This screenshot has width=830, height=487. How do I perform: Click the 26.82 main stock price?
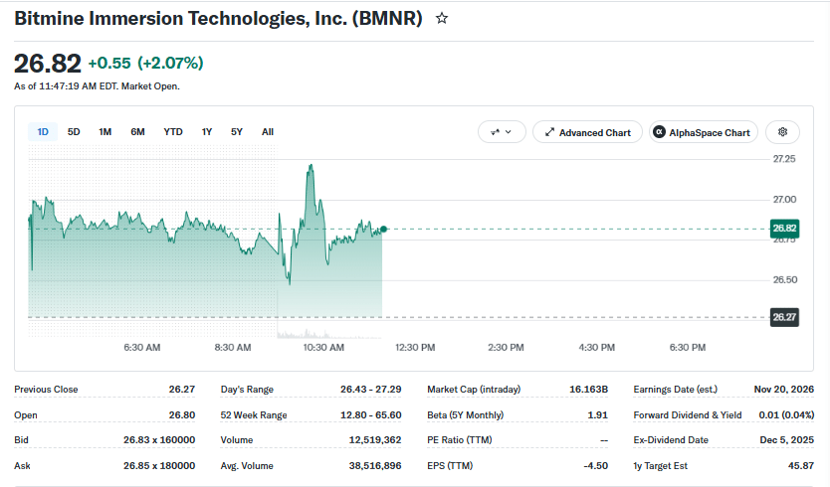48,64
